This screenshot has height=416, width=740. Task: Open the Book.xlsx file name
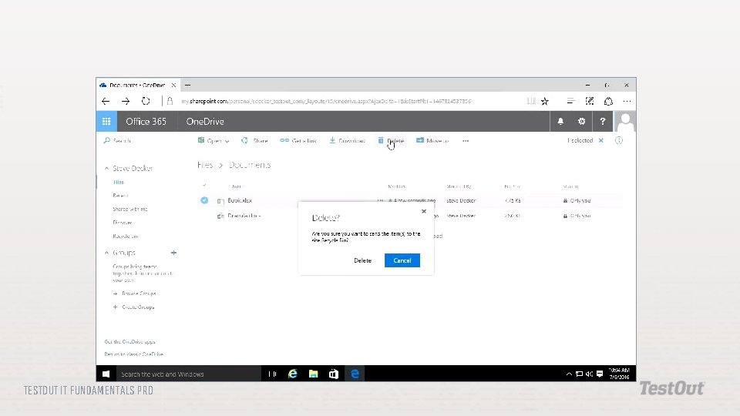coord(240,200)
